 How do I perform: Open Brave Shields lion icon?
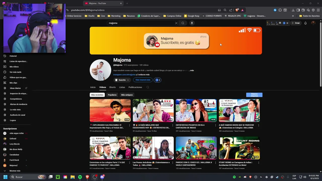237,10
